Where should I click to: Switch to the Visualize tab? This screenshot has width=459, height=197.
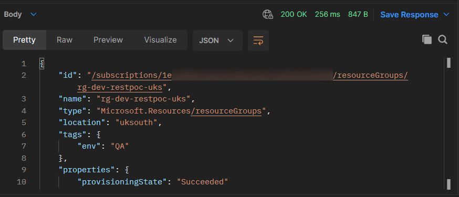[x=160, y=40]
